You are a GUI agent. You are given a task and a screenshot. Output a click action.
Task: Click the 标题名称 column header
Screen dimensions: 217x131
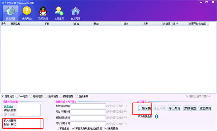[27, 24]
